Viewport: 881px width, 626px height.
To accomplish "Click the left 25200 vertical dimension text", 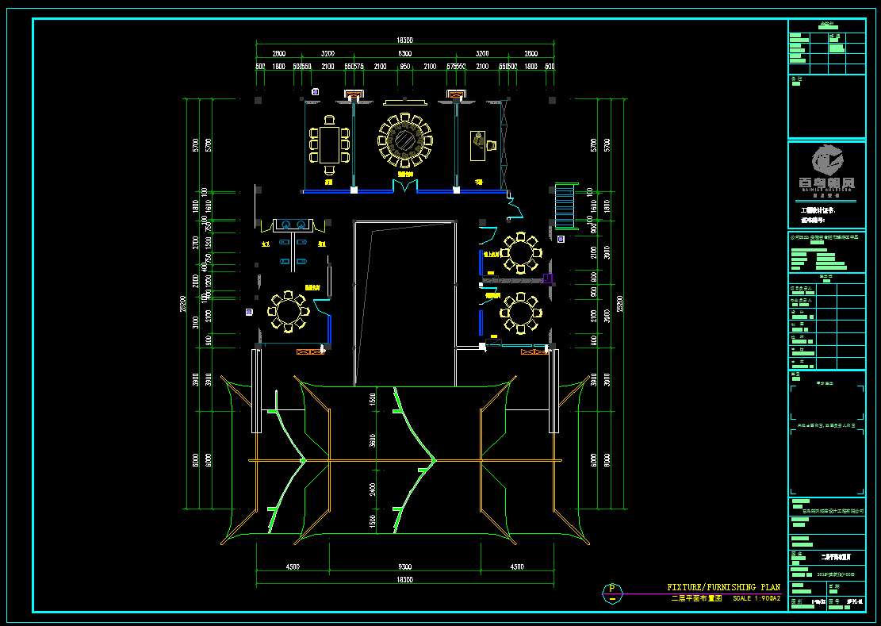I will click(x=182, y=303).
